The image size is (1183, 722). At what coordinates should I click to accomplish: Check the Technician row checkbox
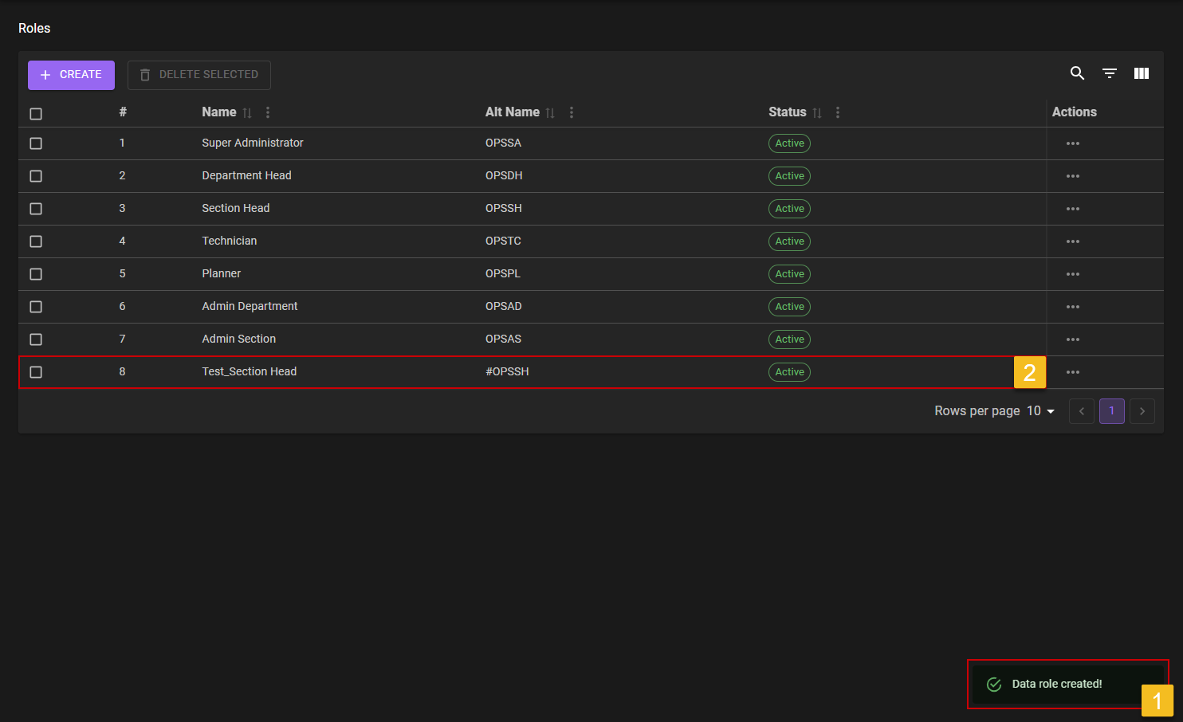[36, 241]
